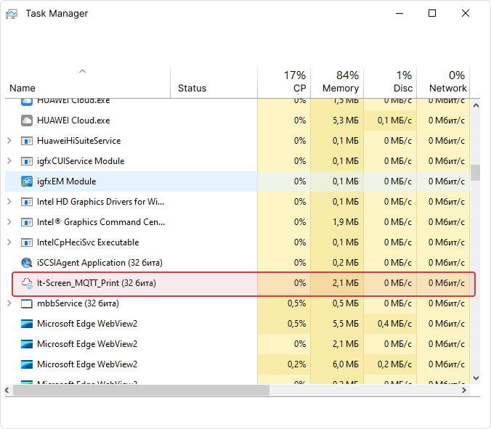Screen dimensions: 491x429
Task: Click the 0,5% CPU value for mbbService
Action: click(296, 303)
